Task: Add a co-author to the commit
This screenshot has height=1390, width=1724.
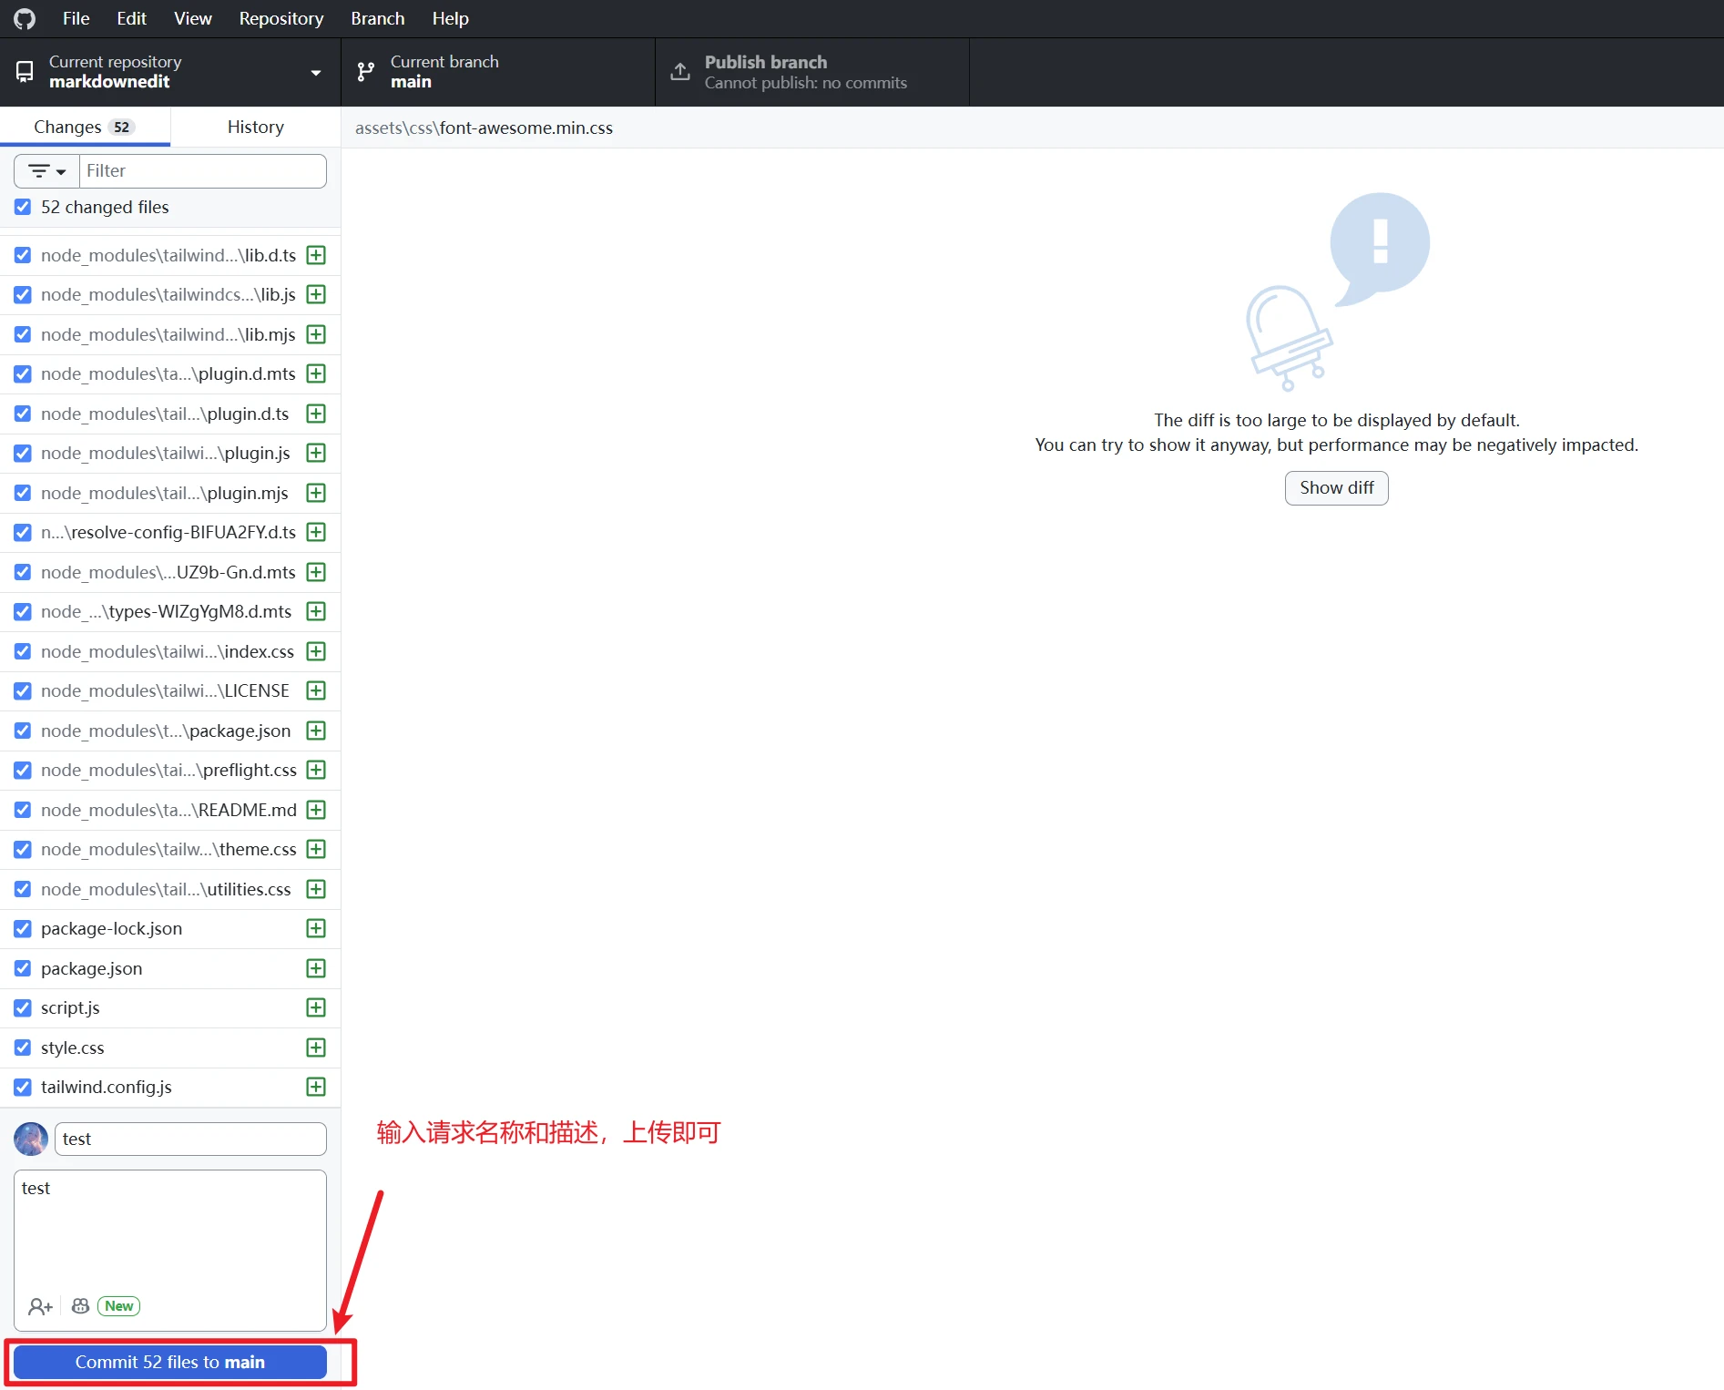Action: 39,1305
